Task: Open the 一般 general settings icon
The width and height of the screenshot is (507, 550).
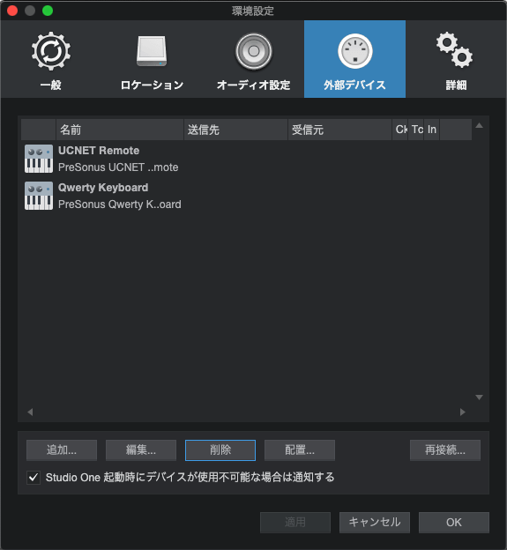Action: click(51, 51)
